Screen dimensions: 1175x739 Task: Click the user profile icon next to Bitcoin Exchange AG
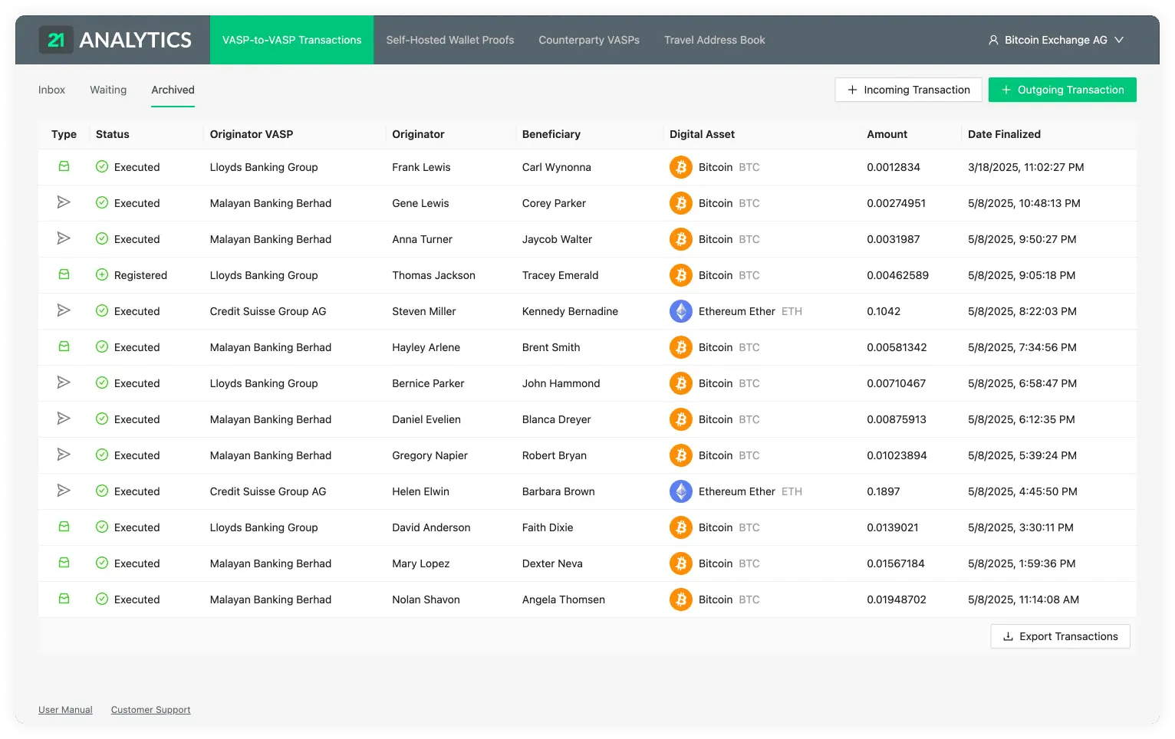[992, 40]
